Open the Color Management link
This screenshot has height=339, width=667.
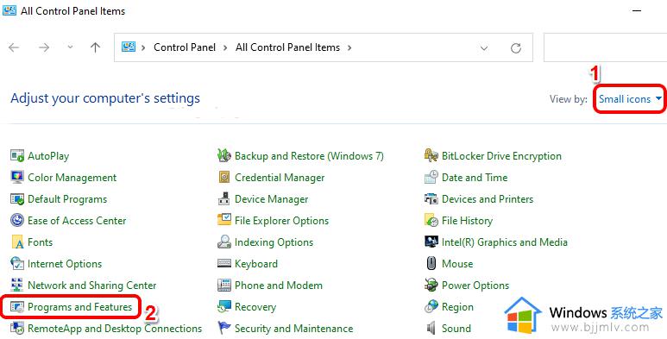72,178
